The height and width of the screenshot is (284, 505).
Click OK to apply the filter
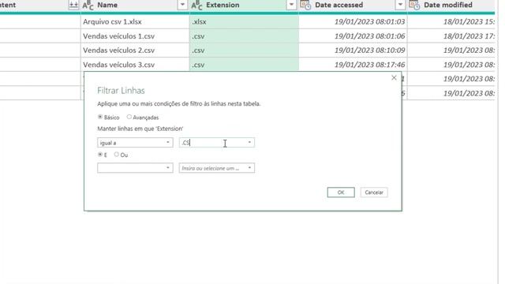coord(341,192)
